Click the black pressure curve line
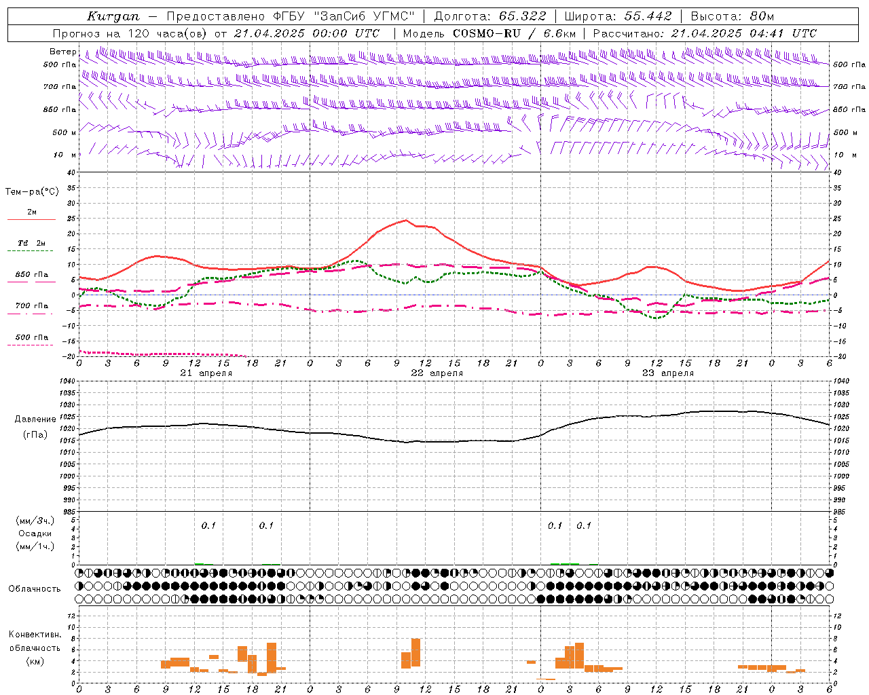Image resolution: width=869 pixels, height=695 pixels. click(454, 441)
